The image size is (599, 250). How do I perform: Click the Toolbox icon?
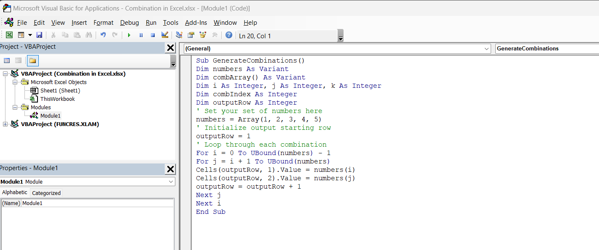[215, 35]
